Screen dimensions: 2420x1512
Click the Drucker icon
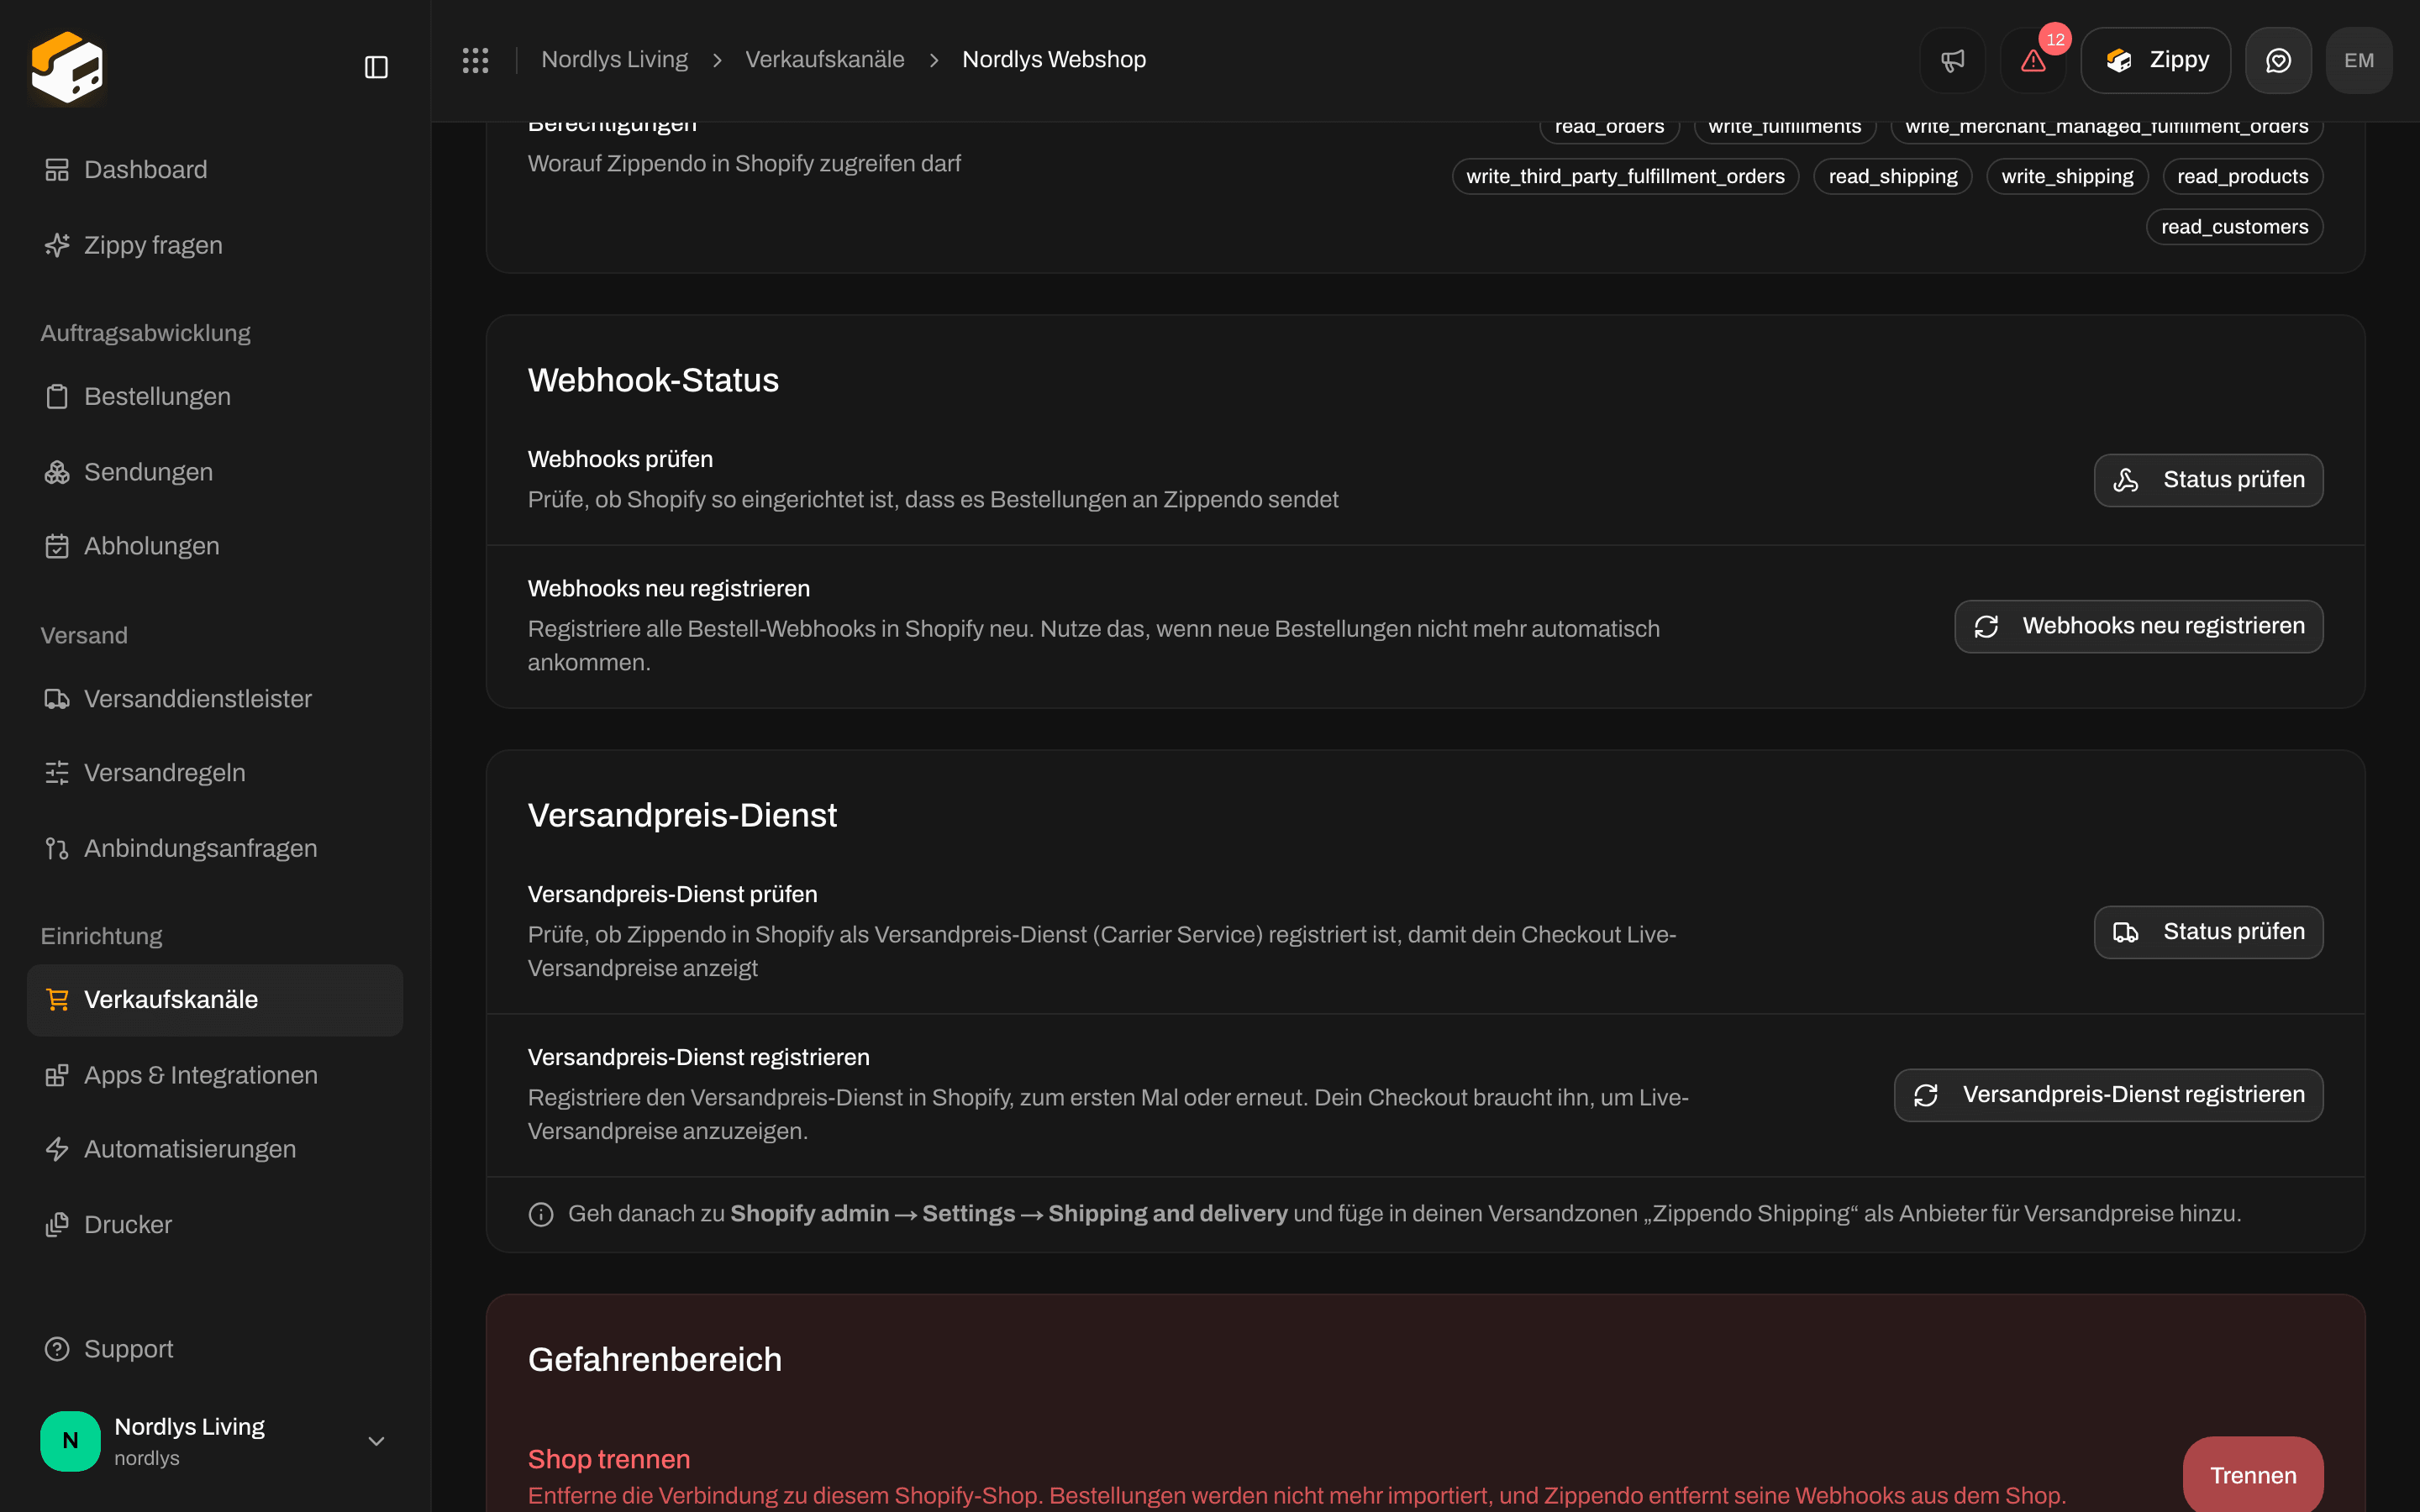(x=57, y=1225)
